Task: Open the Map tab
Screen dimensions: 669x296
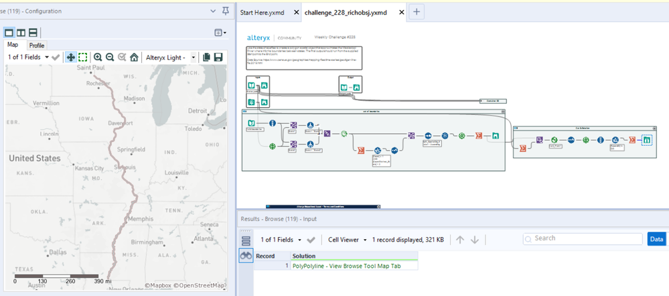Action: click(13, 45)
